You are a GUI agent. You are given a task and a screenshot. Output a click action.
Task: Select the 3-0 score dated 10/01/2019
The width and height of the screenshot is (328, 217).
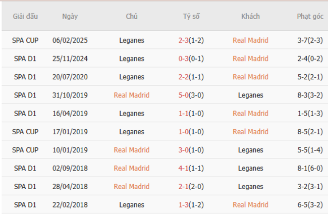click(x=183, y=150)
